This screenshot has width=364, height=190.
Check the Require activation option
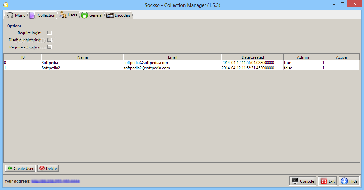tap(49, 47)
